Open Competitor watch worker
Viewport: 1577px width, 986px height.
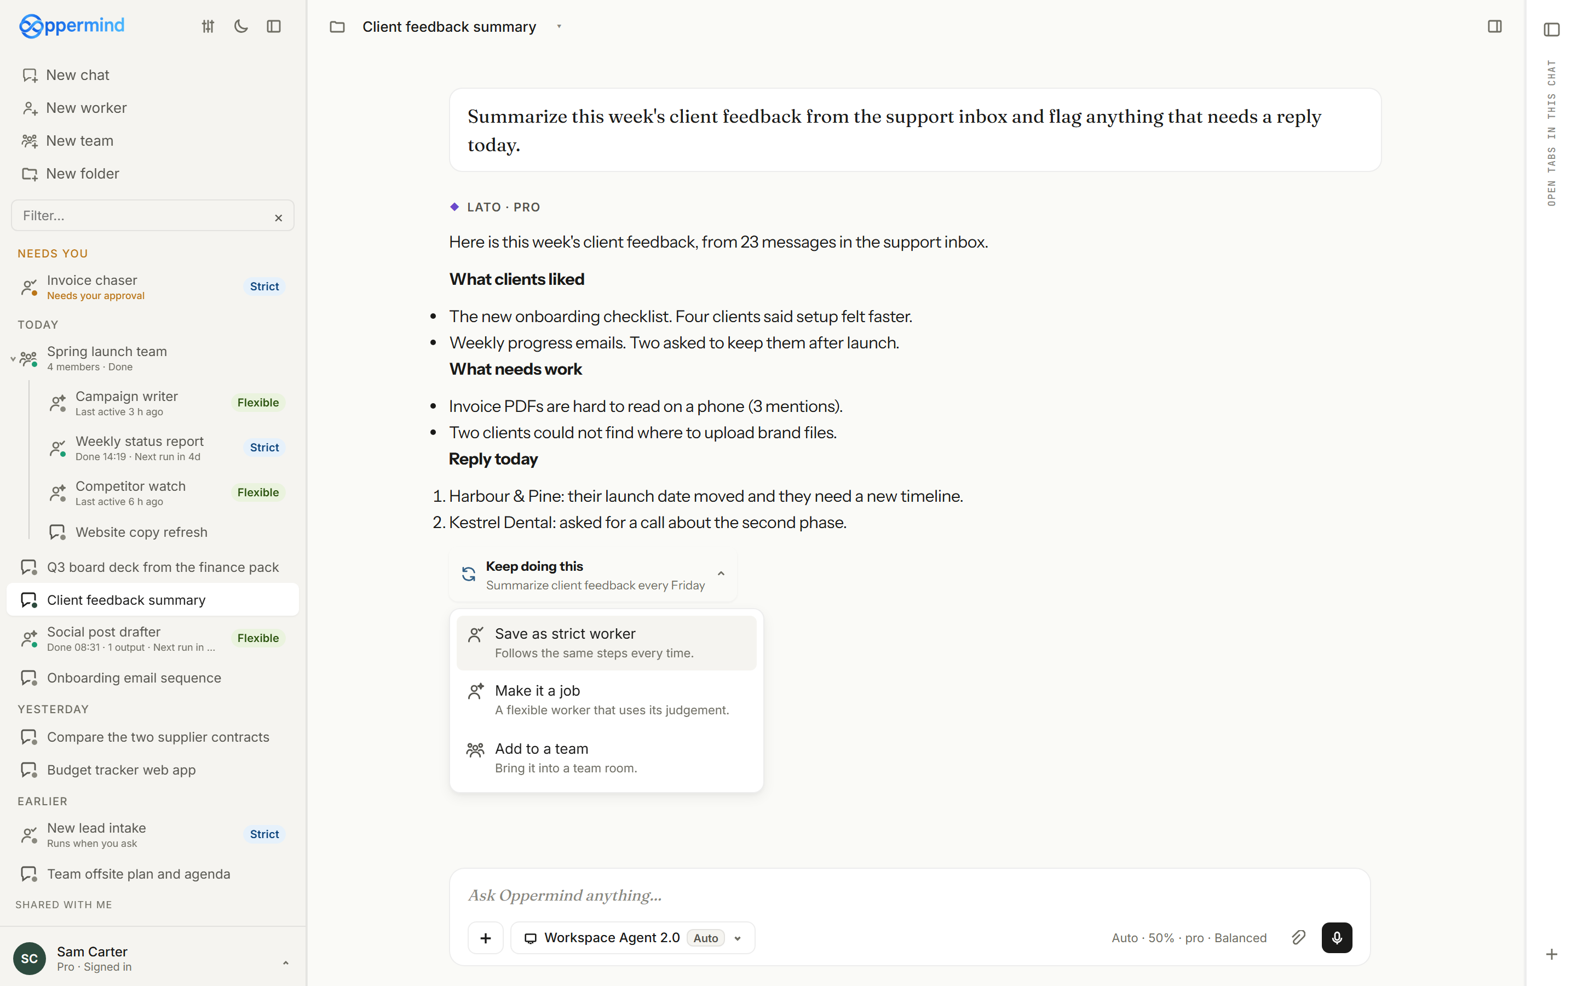(167, 493)
